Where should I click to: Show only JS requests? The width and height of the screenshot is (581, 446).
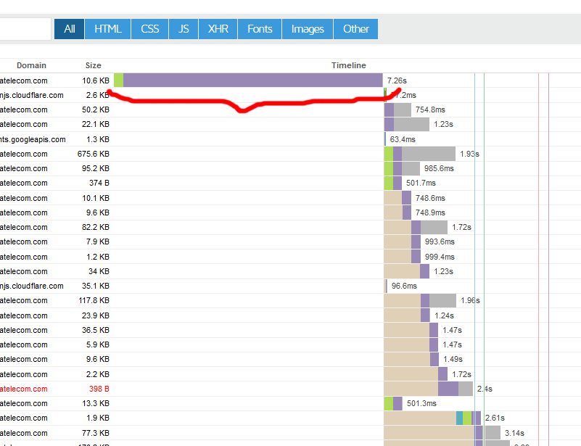point(184,29)
